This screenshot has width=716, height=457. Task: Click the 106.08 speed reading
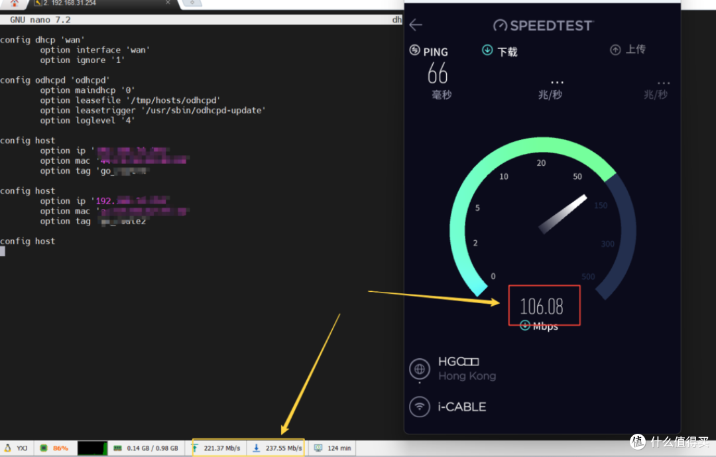[542, 306]
